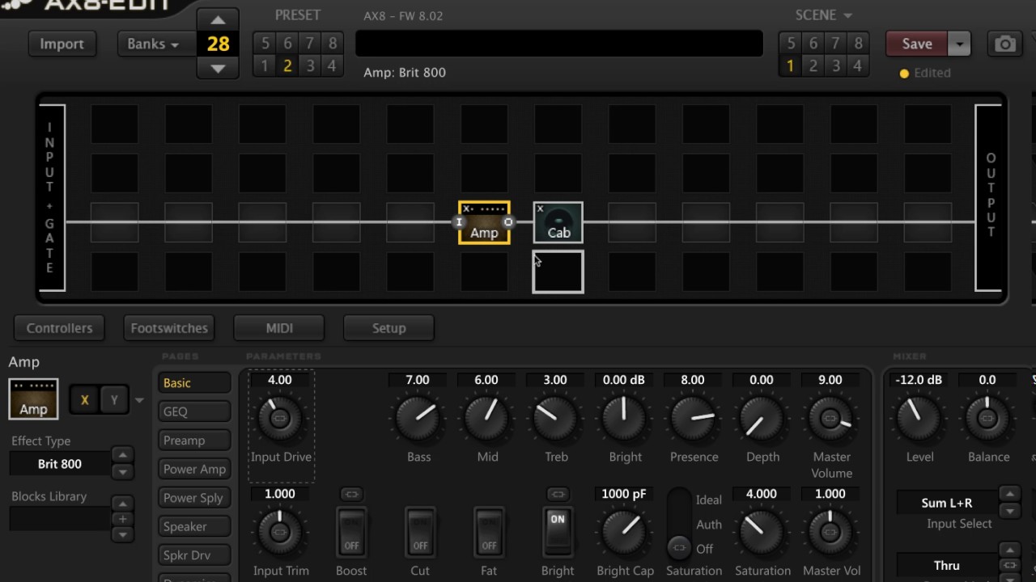
Task: Click the Import button
Action: pyautogui.click(x=62, y=44)
